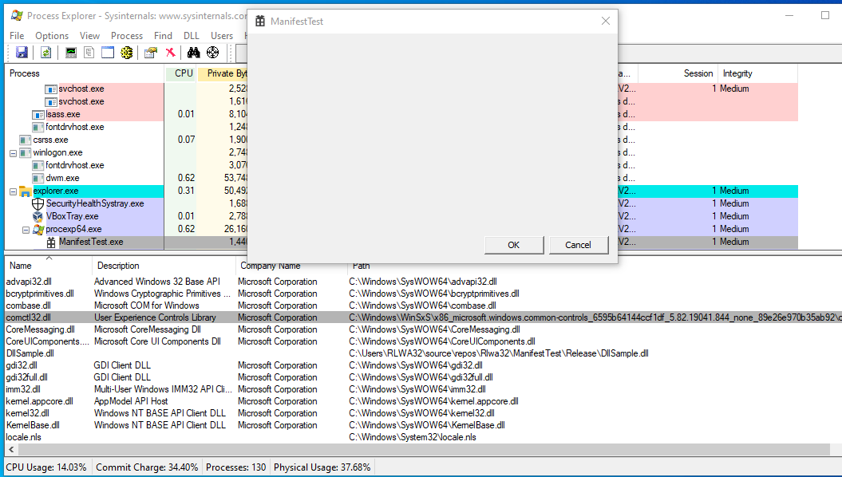Select the winlogon.exe process
The width and height of the screenshot is (842, 477).
pos(57,152)
